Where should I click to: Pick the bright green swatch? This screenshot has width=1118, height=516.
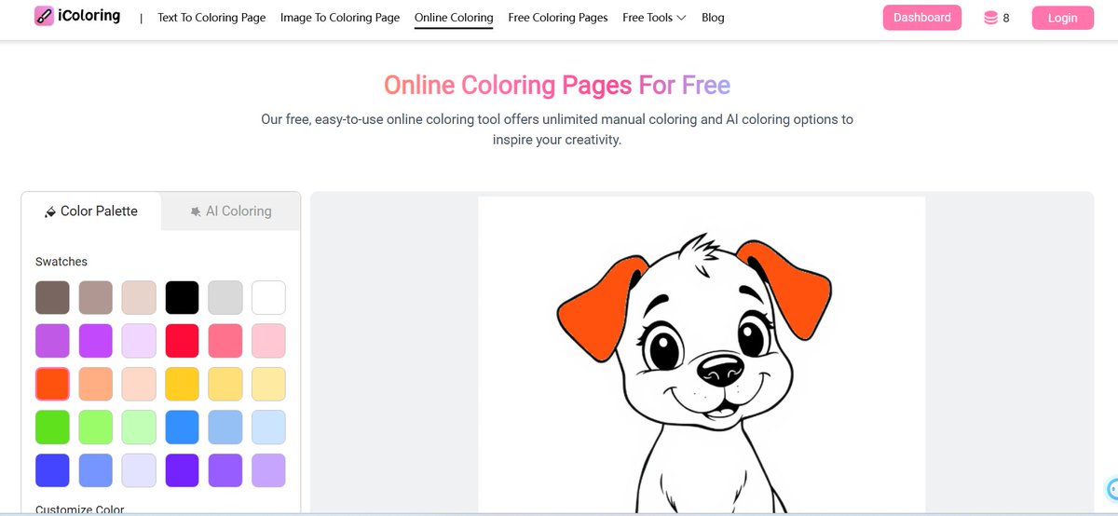point(52,427)
